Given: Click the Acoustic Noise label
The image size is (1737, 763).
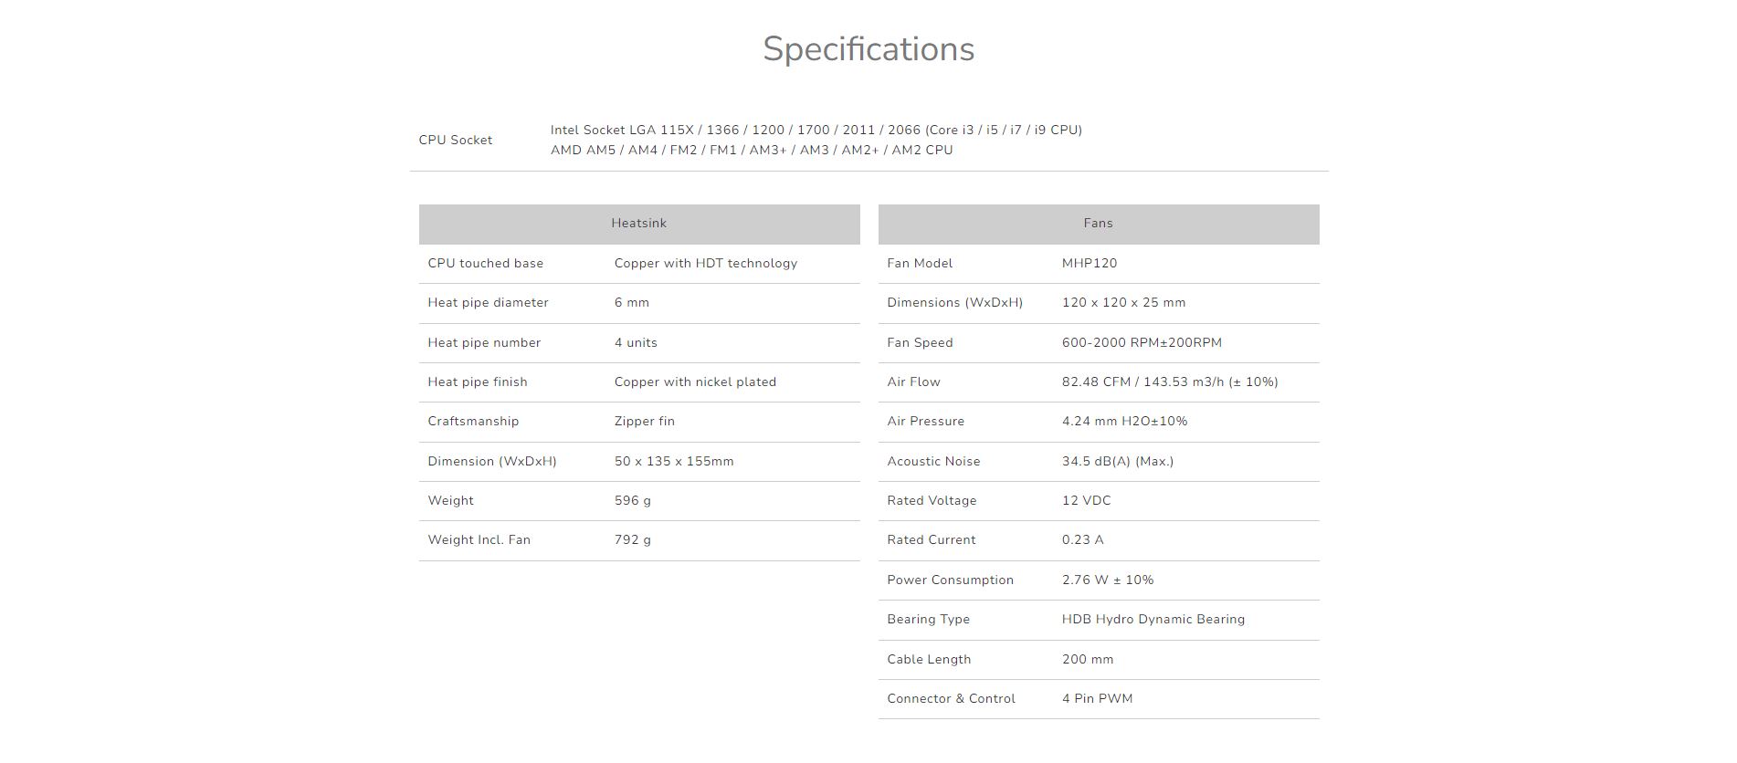Looking at the screenshot, I should pos(933,462).
